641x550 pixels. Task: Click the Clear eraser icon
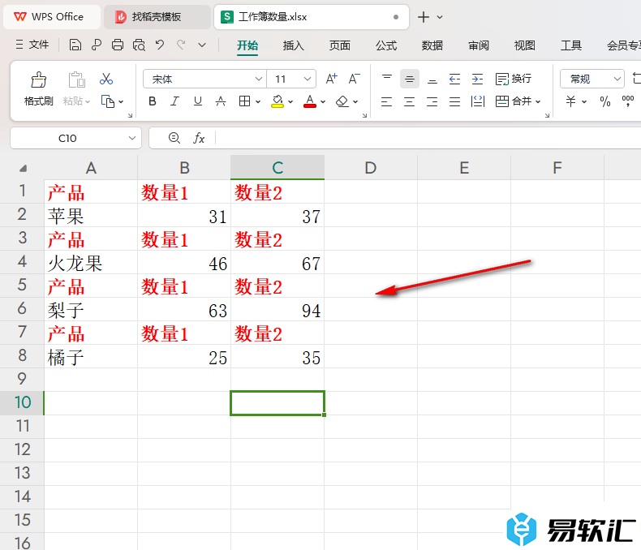point(342,101)
